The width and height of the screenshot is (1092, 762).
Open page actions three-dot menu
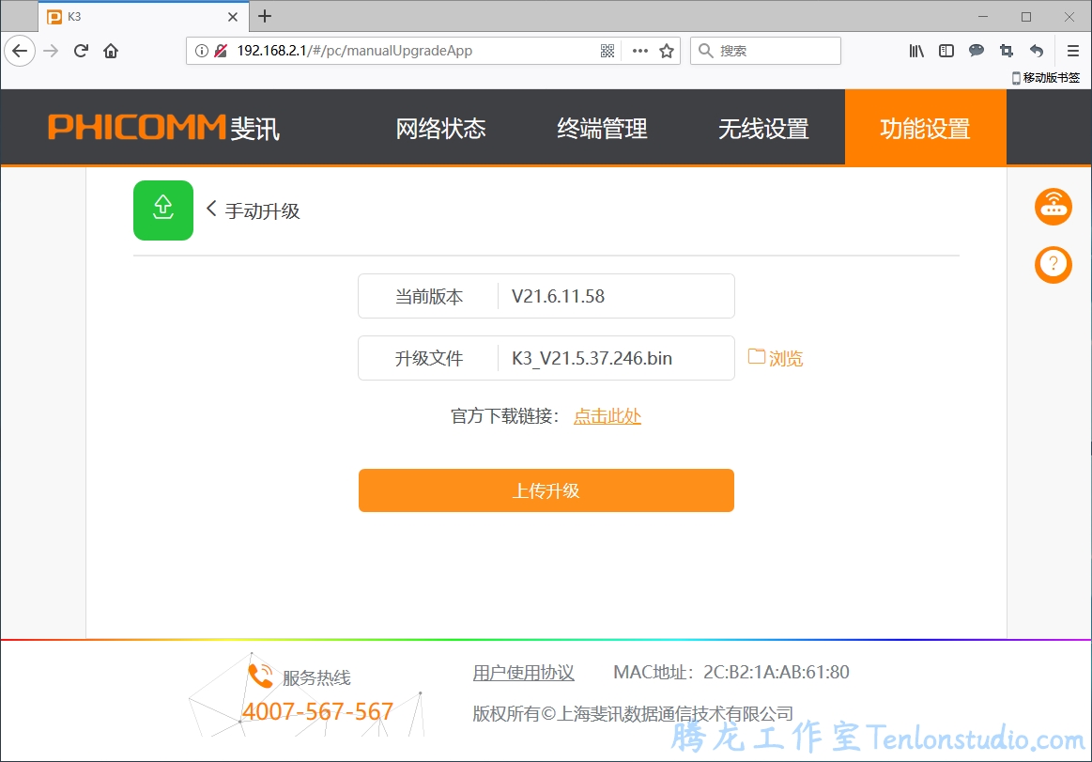point(640,50)
